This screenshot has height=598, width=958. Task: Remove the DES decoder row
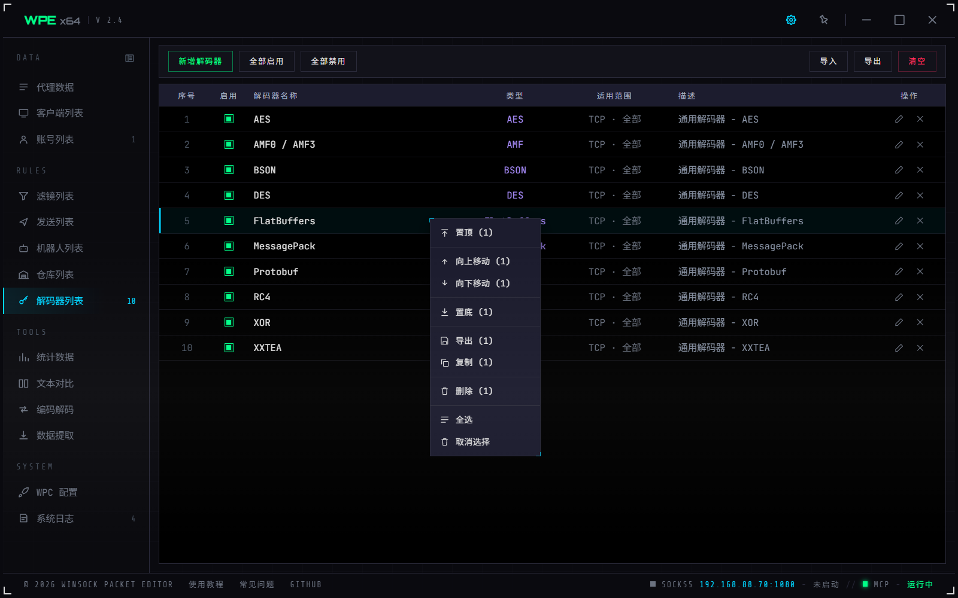(920, 196)
